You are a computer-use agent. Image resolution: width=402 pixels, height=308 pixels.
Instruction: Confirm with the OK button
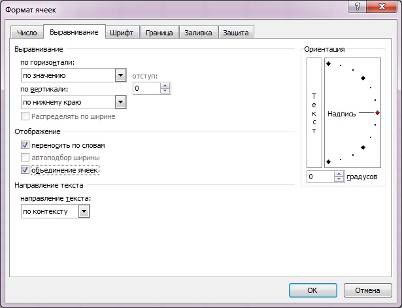[313, 290]
